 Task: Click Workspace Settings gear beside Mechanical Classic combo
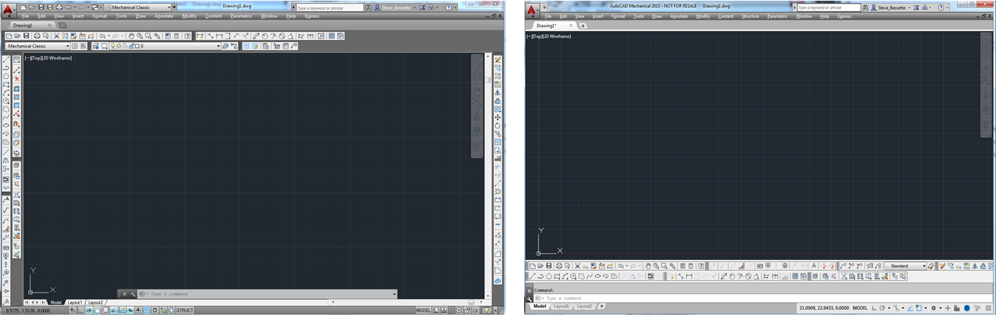[x=75, y=46]
